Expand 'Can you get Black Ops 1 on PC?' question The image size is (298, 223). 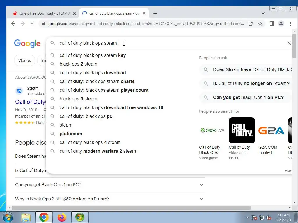(110, 185)
